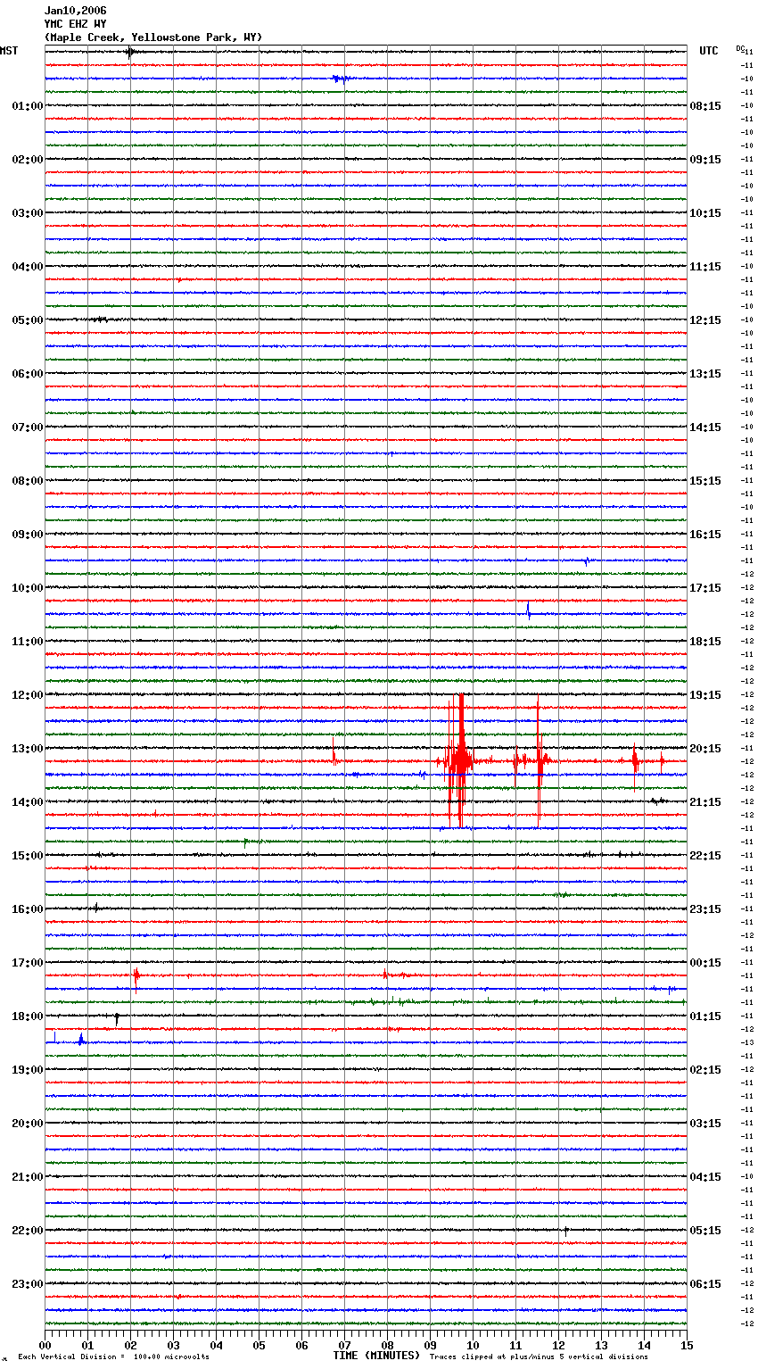Screen dimensions: 758x1369
Task: Select the 21:00 MST time label
Action: click(x=28, y=1177)
